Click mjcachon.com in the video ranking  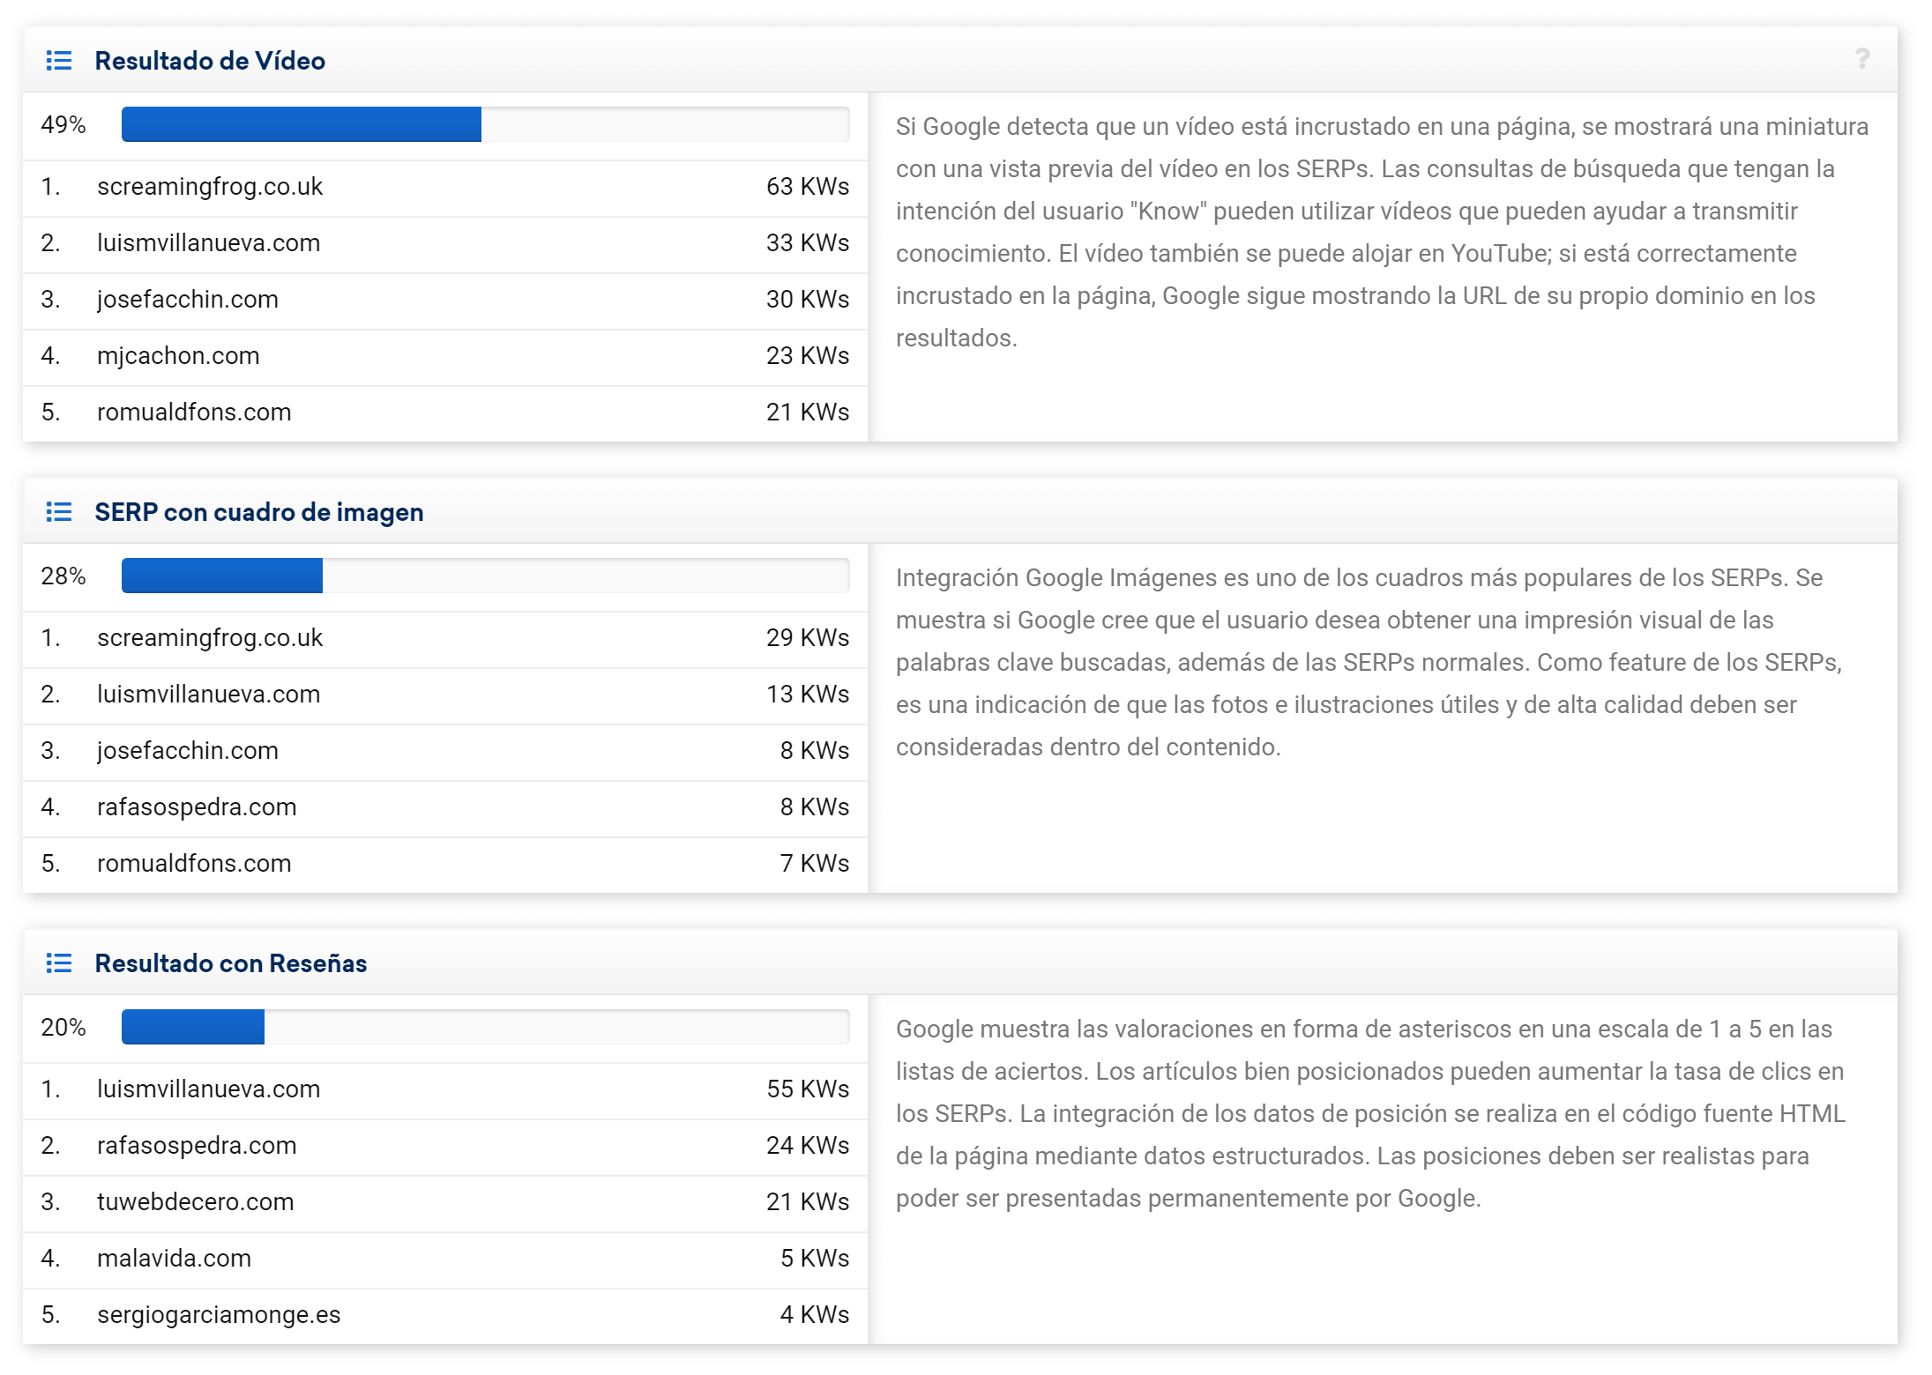[x=178, y=356]
